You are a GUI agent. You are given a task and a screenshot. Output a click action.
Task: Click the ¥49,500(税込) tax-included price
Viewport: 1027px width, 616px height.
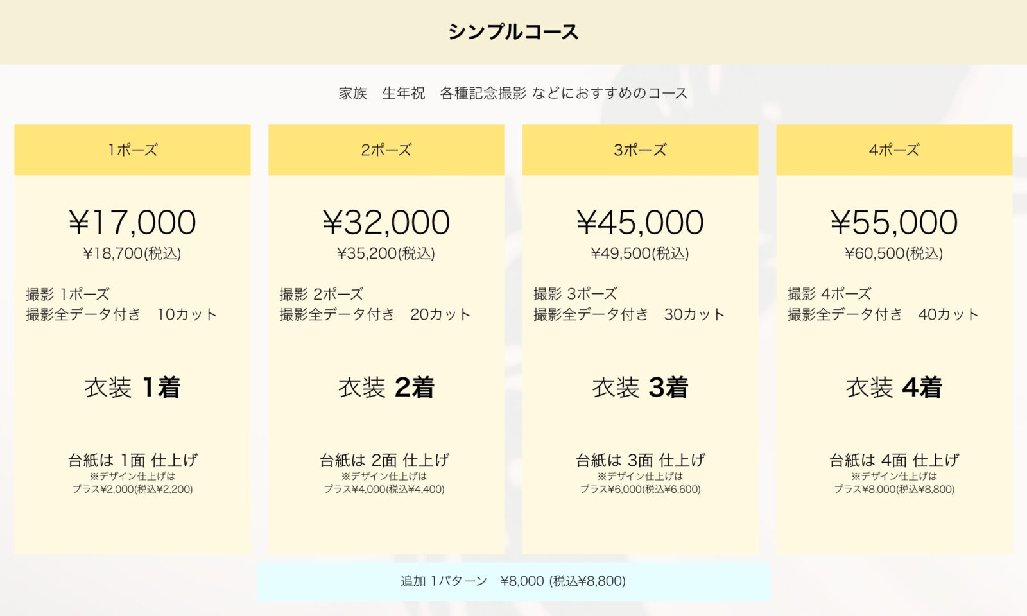(x=640, y=253)
